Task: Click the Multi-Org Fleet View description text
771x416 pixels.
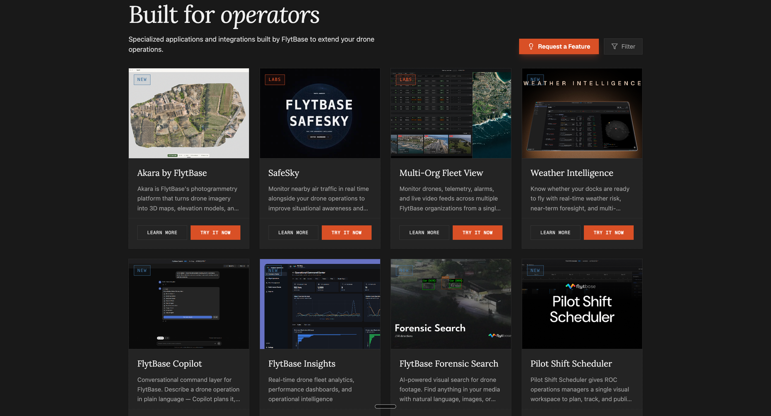Action: click(x=450, y=198)
